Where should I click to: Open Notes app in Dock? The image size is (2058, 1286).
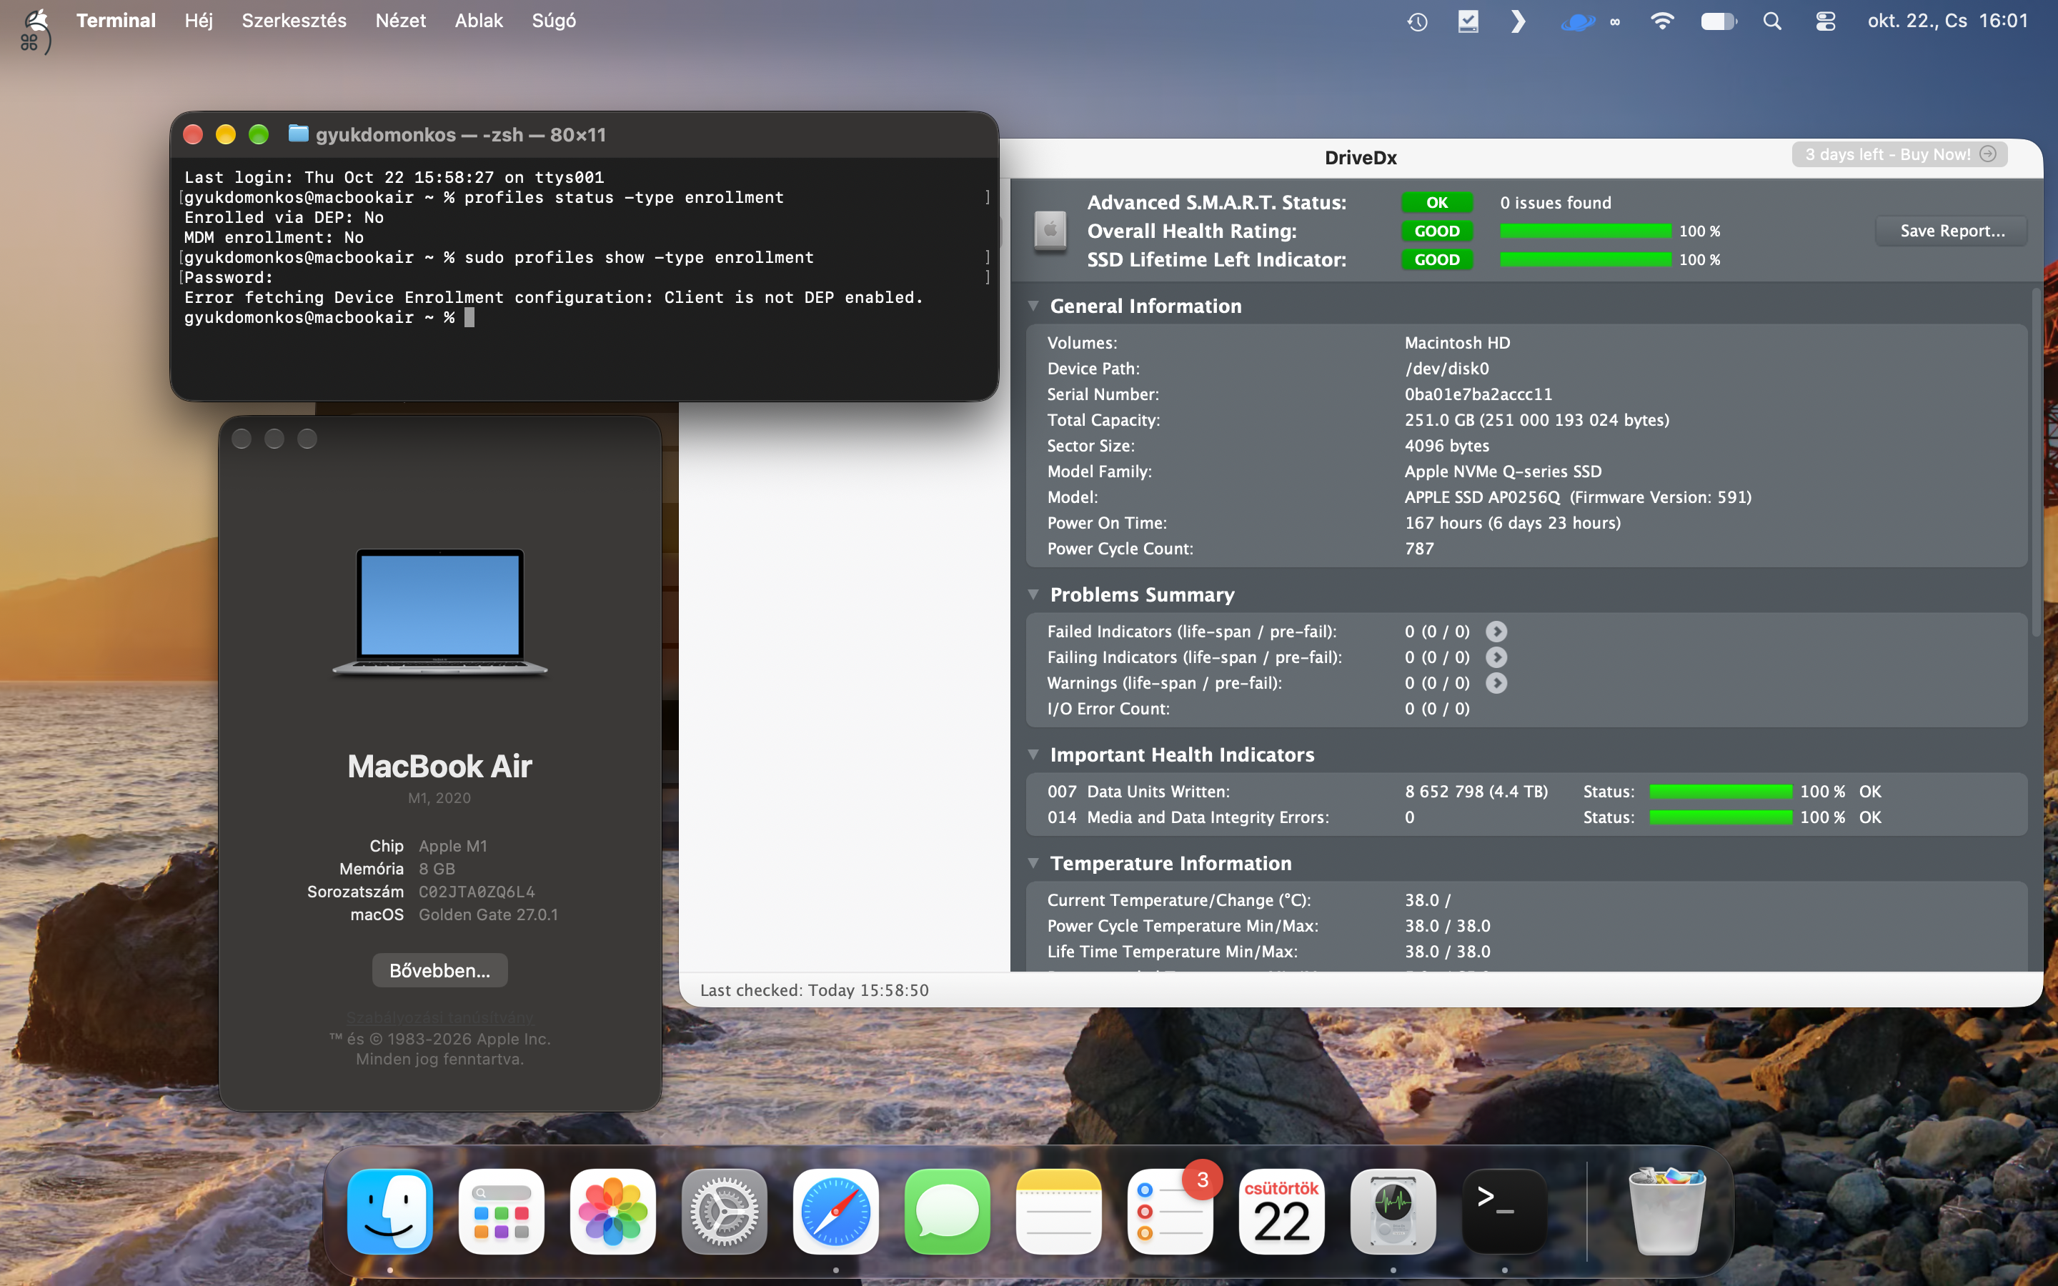point(1059,1211)
